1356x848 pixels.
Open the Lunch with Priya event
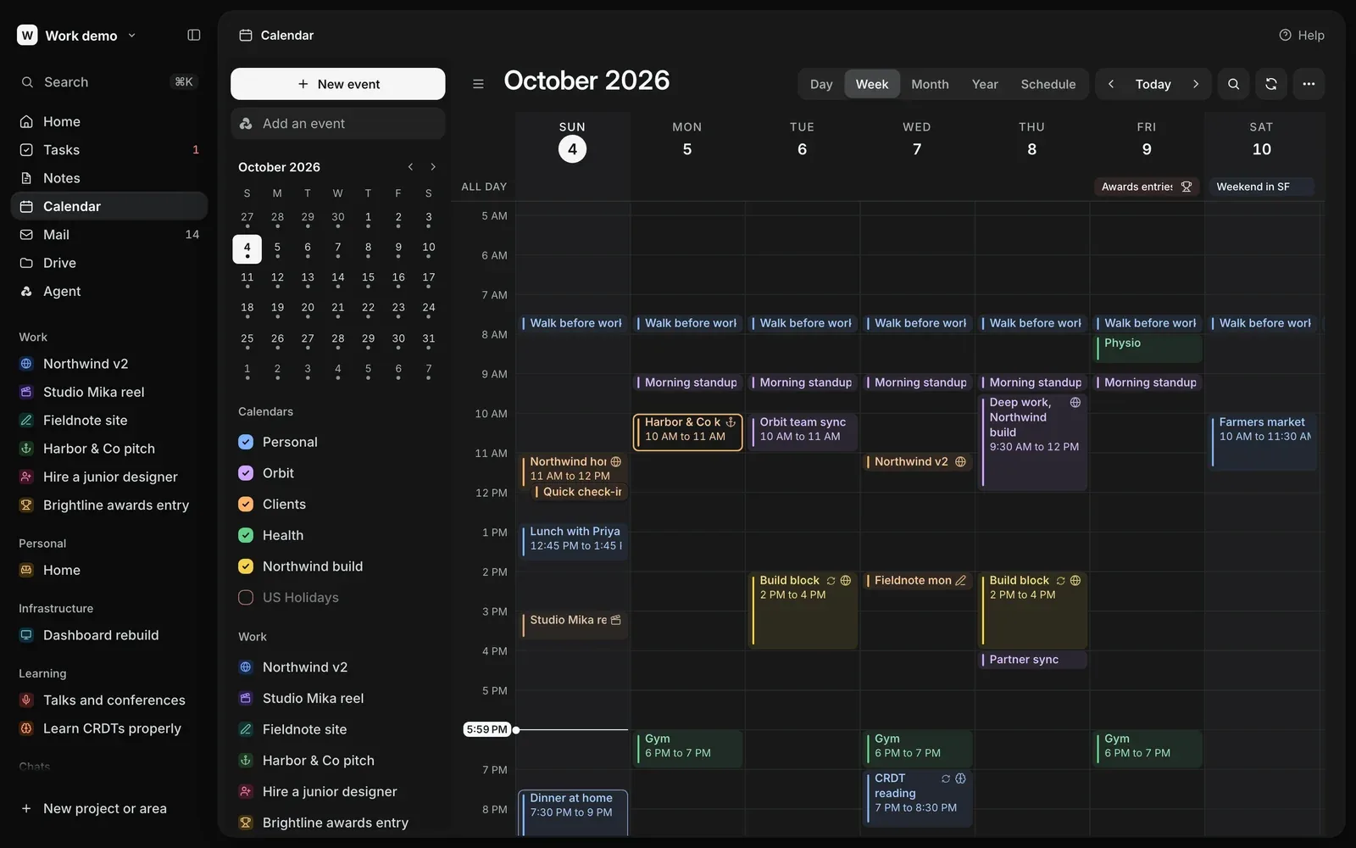(x=573, y=540)
